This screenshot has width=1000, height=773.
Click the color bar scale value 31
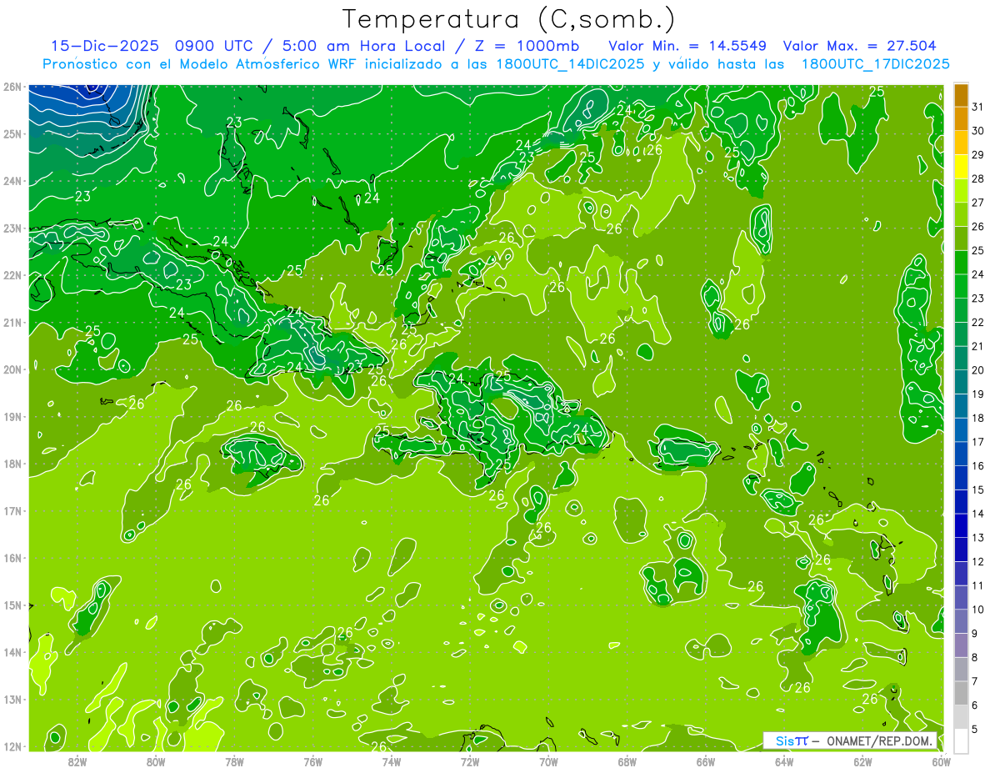(x=978, y=107)
